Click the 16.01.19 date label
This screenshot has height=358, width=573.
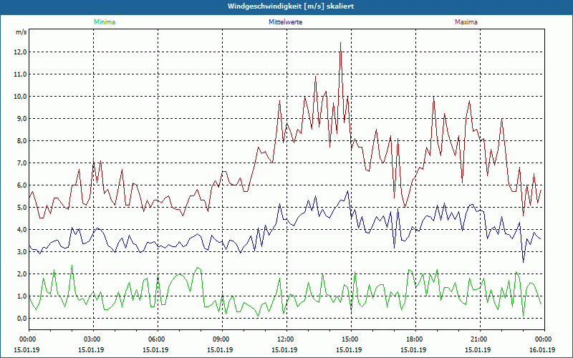[542, 350]
